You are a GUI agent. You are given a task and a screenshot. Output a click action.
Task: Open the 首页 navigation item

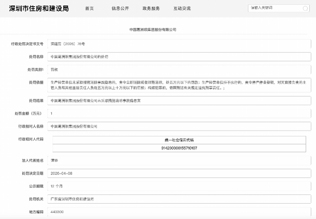[90, 8]
